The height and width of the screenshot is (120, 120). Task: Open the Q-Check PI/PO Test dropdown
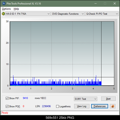click(102, 14)
